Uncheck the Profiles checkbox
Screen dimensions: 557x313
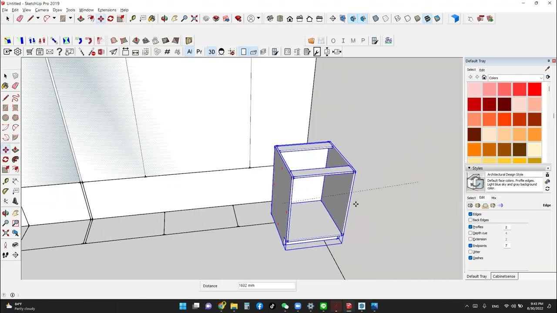[470, 227]
